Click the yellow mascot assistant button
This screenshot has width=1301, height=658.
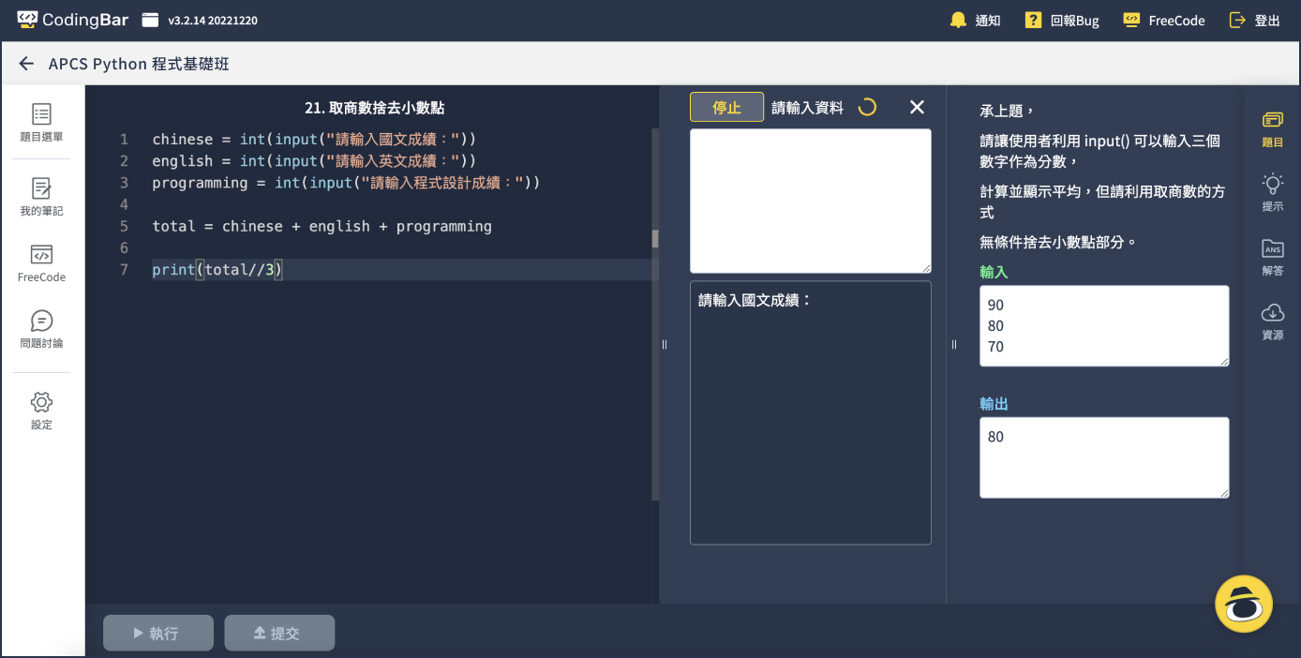[x=1244, y=605]
